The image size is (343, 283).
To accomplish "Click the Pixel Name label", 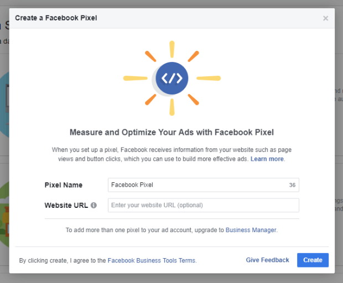I will coord(64,185).
